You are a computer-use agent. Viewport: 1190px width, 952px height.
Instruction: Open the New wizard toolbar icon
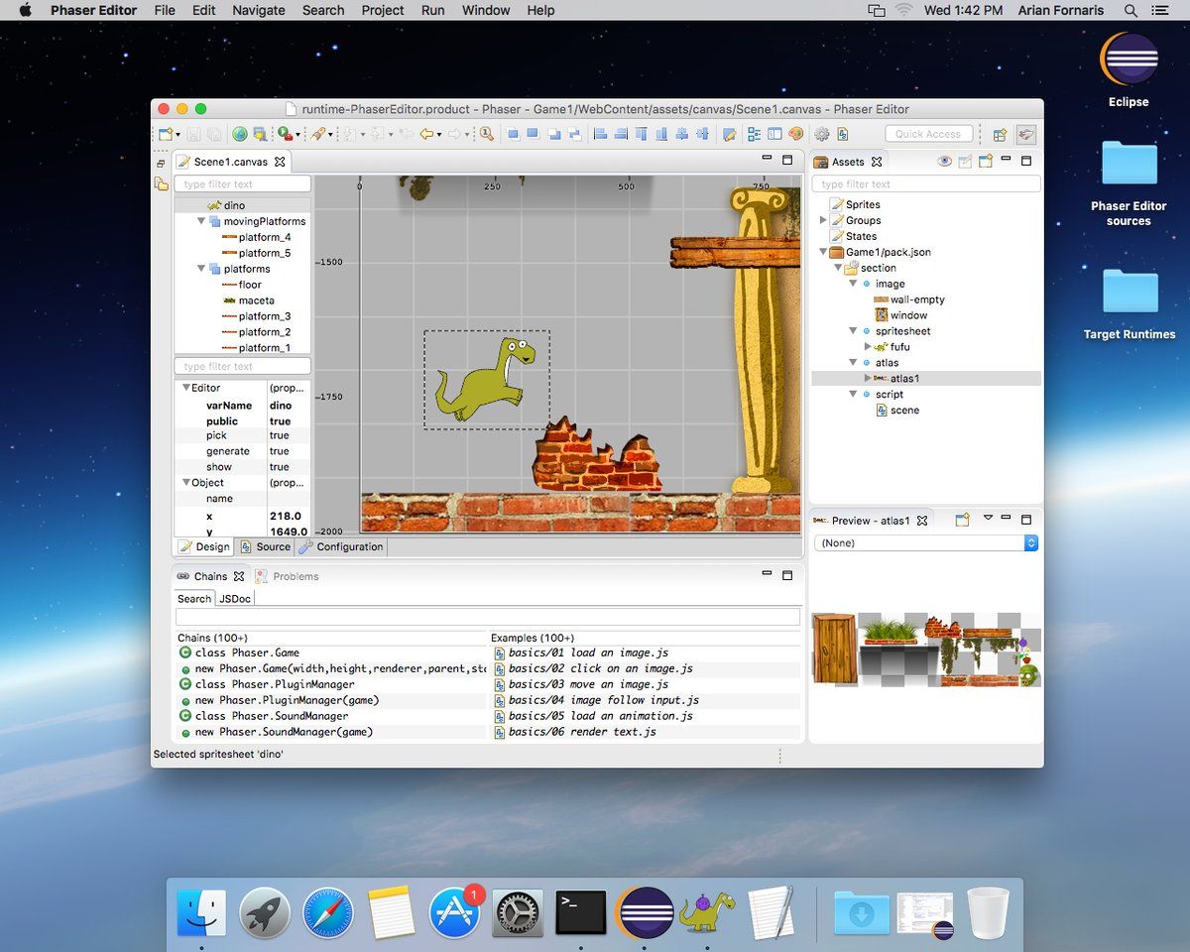pos(165,134)
